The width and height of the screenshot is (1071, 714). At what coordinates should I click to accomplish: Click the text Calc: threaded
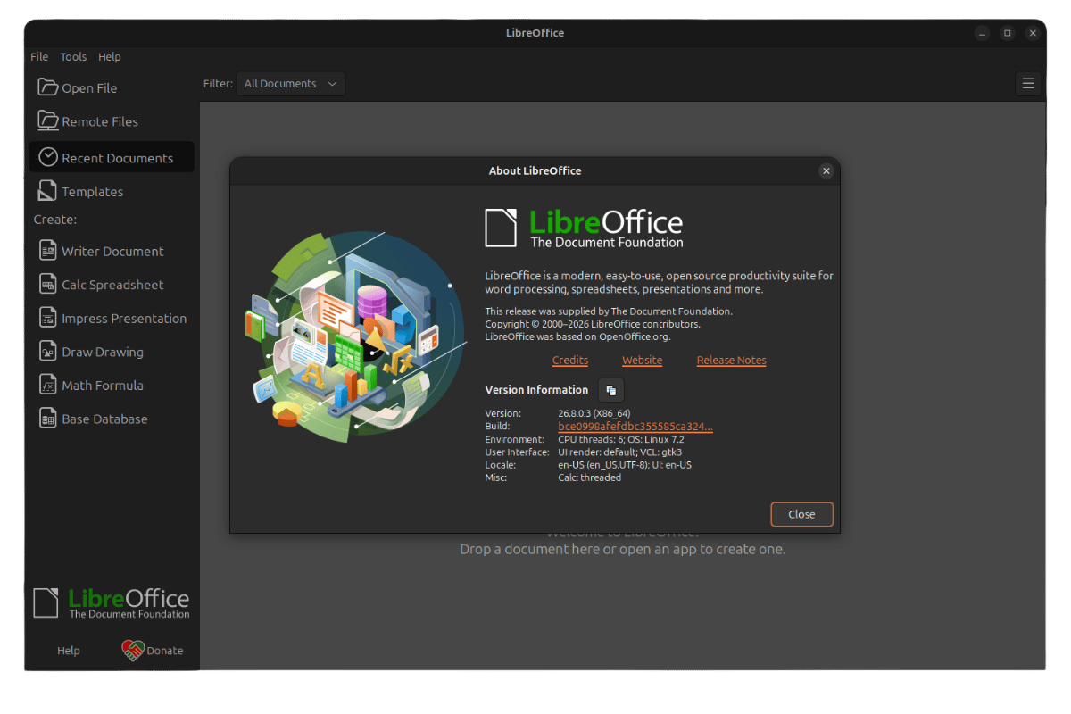pos(589,477)
